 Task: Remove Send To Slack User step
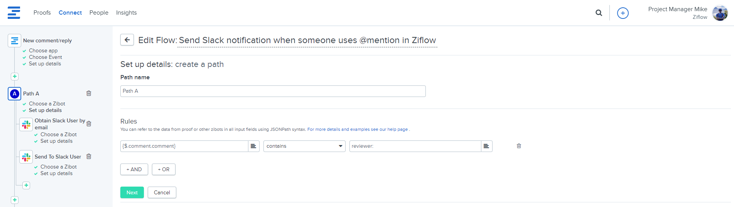point(89,156)
